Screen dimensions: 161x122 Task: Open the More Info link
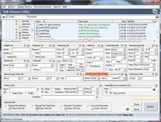point(128,115)
